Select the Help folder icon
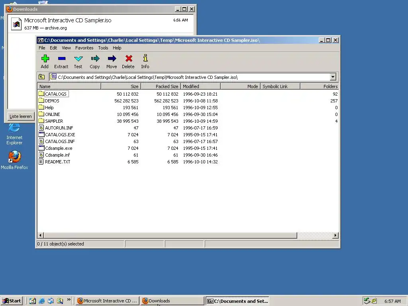This screenshot has height=306, width=408. tap(41, 107)
